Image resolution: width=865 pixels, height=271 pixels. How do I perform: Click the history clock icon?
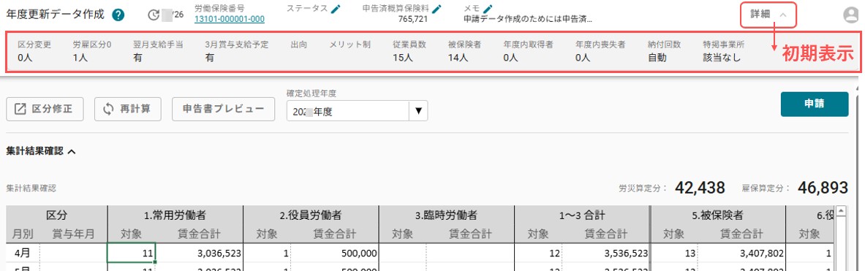point(154,15)
